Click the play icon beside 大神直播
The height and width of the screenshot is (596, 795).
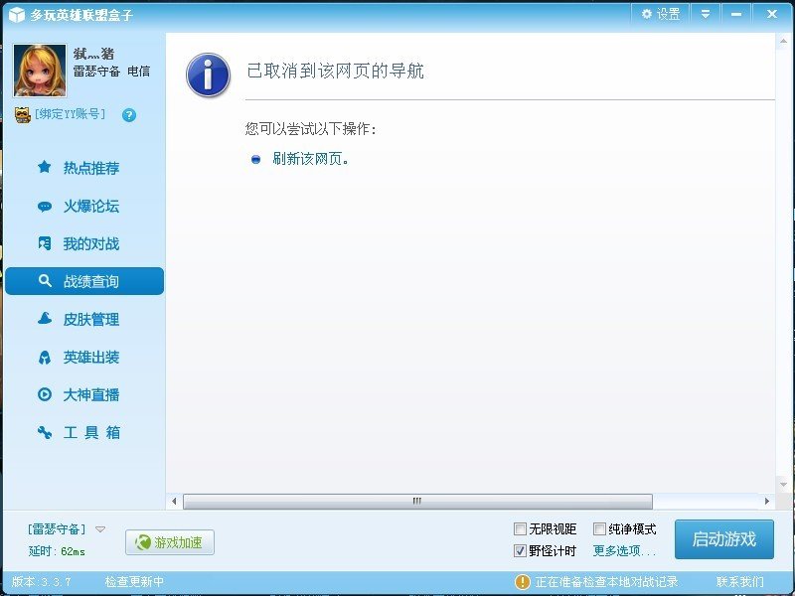(x=44, y=394)
